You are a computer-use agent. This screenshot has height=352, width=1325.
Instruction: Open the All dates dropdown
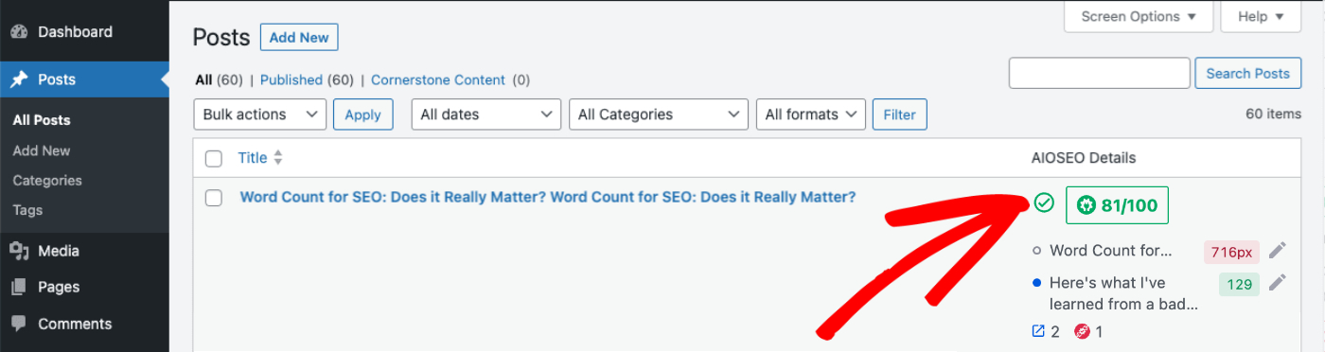tap(486, 114)
